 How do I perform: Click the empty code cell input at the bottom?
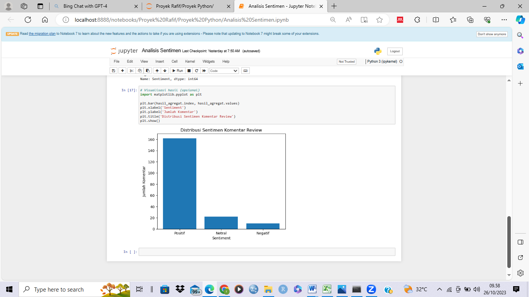point(266,252)
